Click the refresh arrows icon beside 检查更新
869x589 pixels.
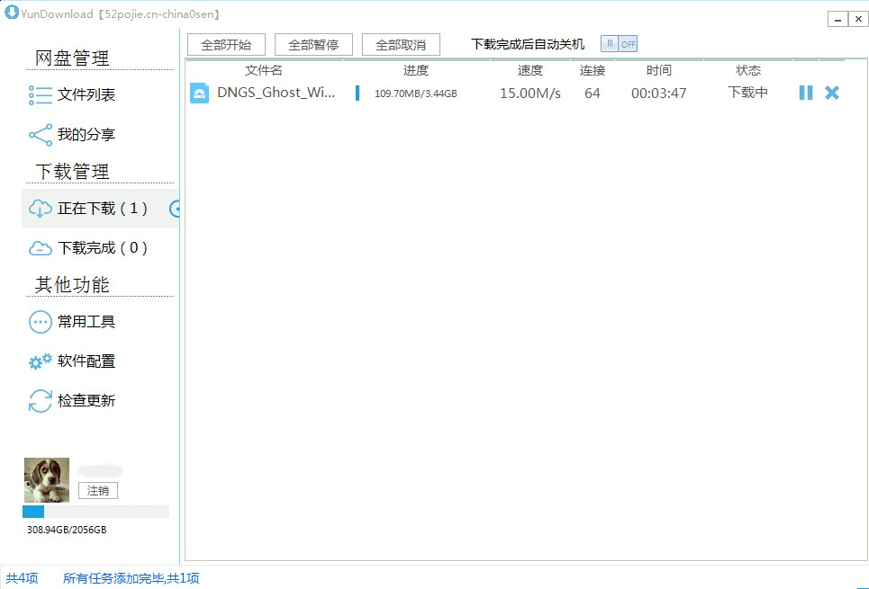coord(40,401)
